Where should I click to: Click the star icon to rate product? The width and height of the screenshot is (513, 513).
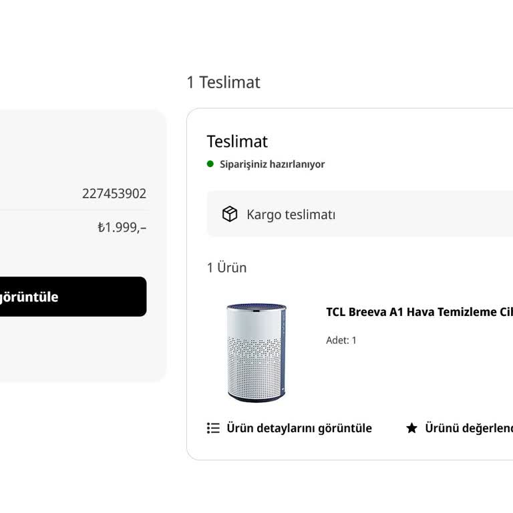411,428
